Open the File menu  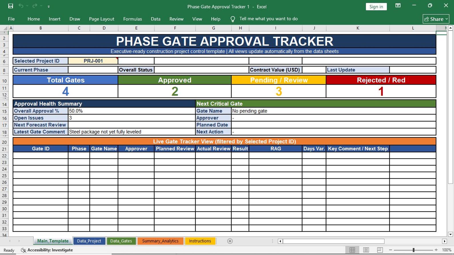(11, 19)
